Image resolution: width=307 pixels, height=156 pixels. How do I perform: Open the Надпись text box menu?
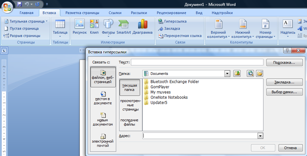(288, 28)
